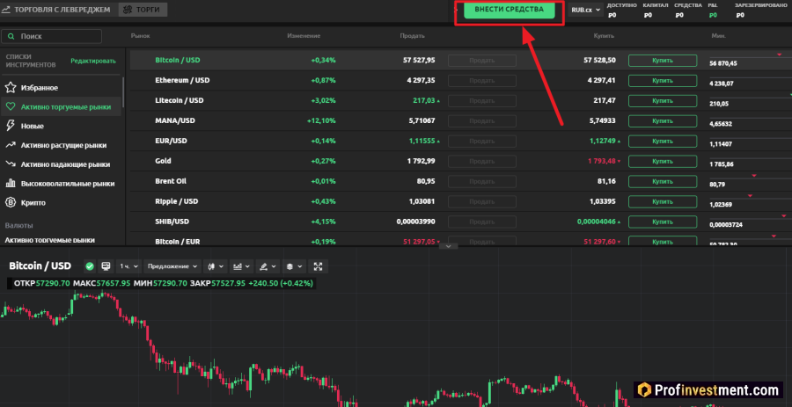Click Купить for Gold
This screenshot has height=407, width=792.
662,162
